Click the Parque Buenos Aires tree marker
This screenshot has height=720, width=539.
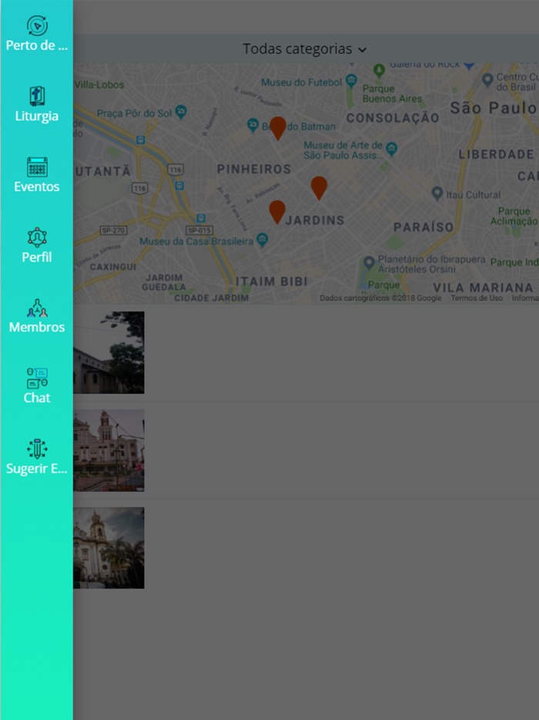(379, 71)
